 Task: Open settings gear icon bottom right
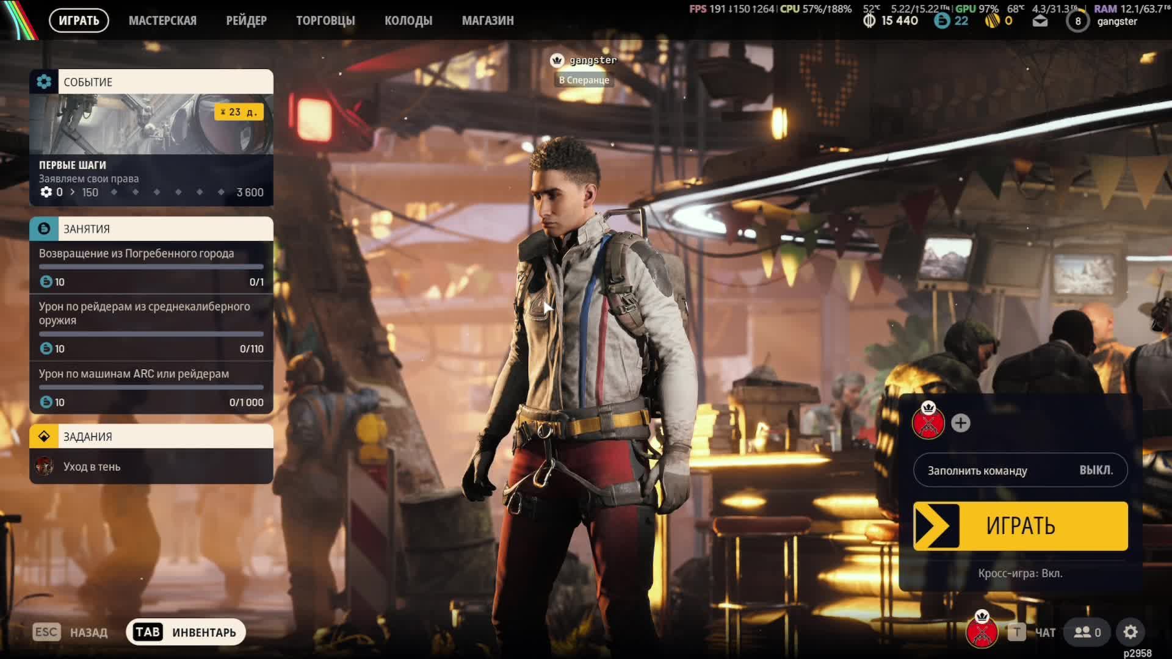point(1130,632)
